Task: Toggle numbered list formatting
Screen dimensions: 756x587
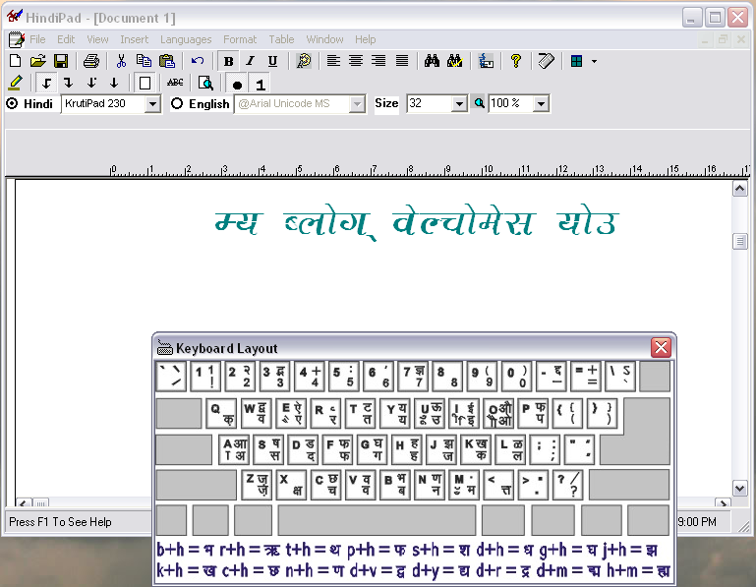Action: pyautogui.click(x=261, y=85)
